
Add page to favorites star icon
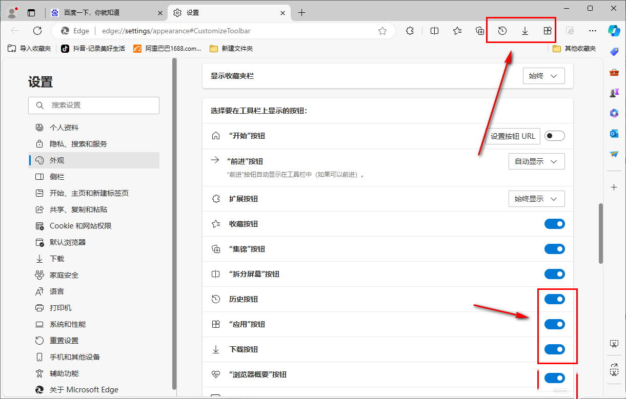tap(382, 31)
